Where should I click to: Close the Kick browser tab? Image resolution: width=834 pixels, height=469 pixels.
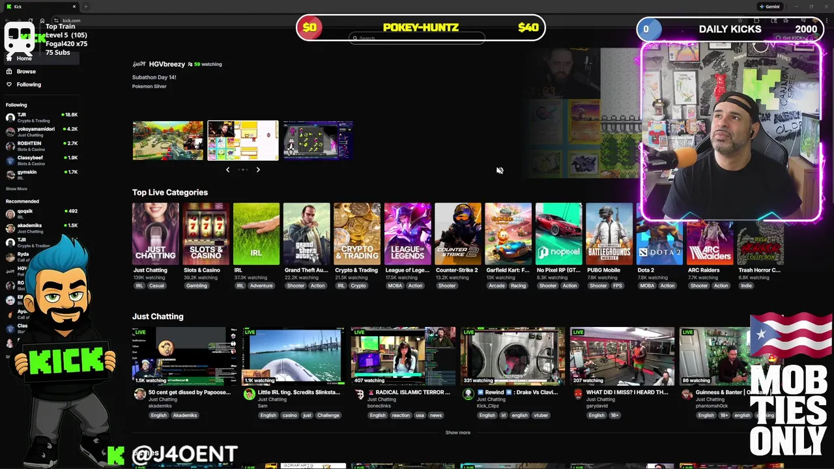[74, 7]
